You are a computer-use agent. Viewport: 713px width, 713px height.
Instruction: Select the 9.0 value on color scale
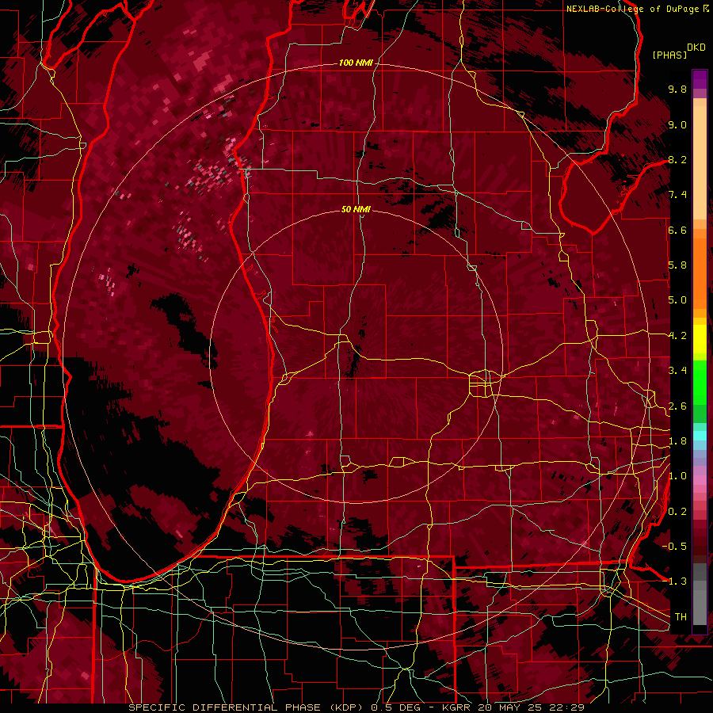[x=677, y=124]
